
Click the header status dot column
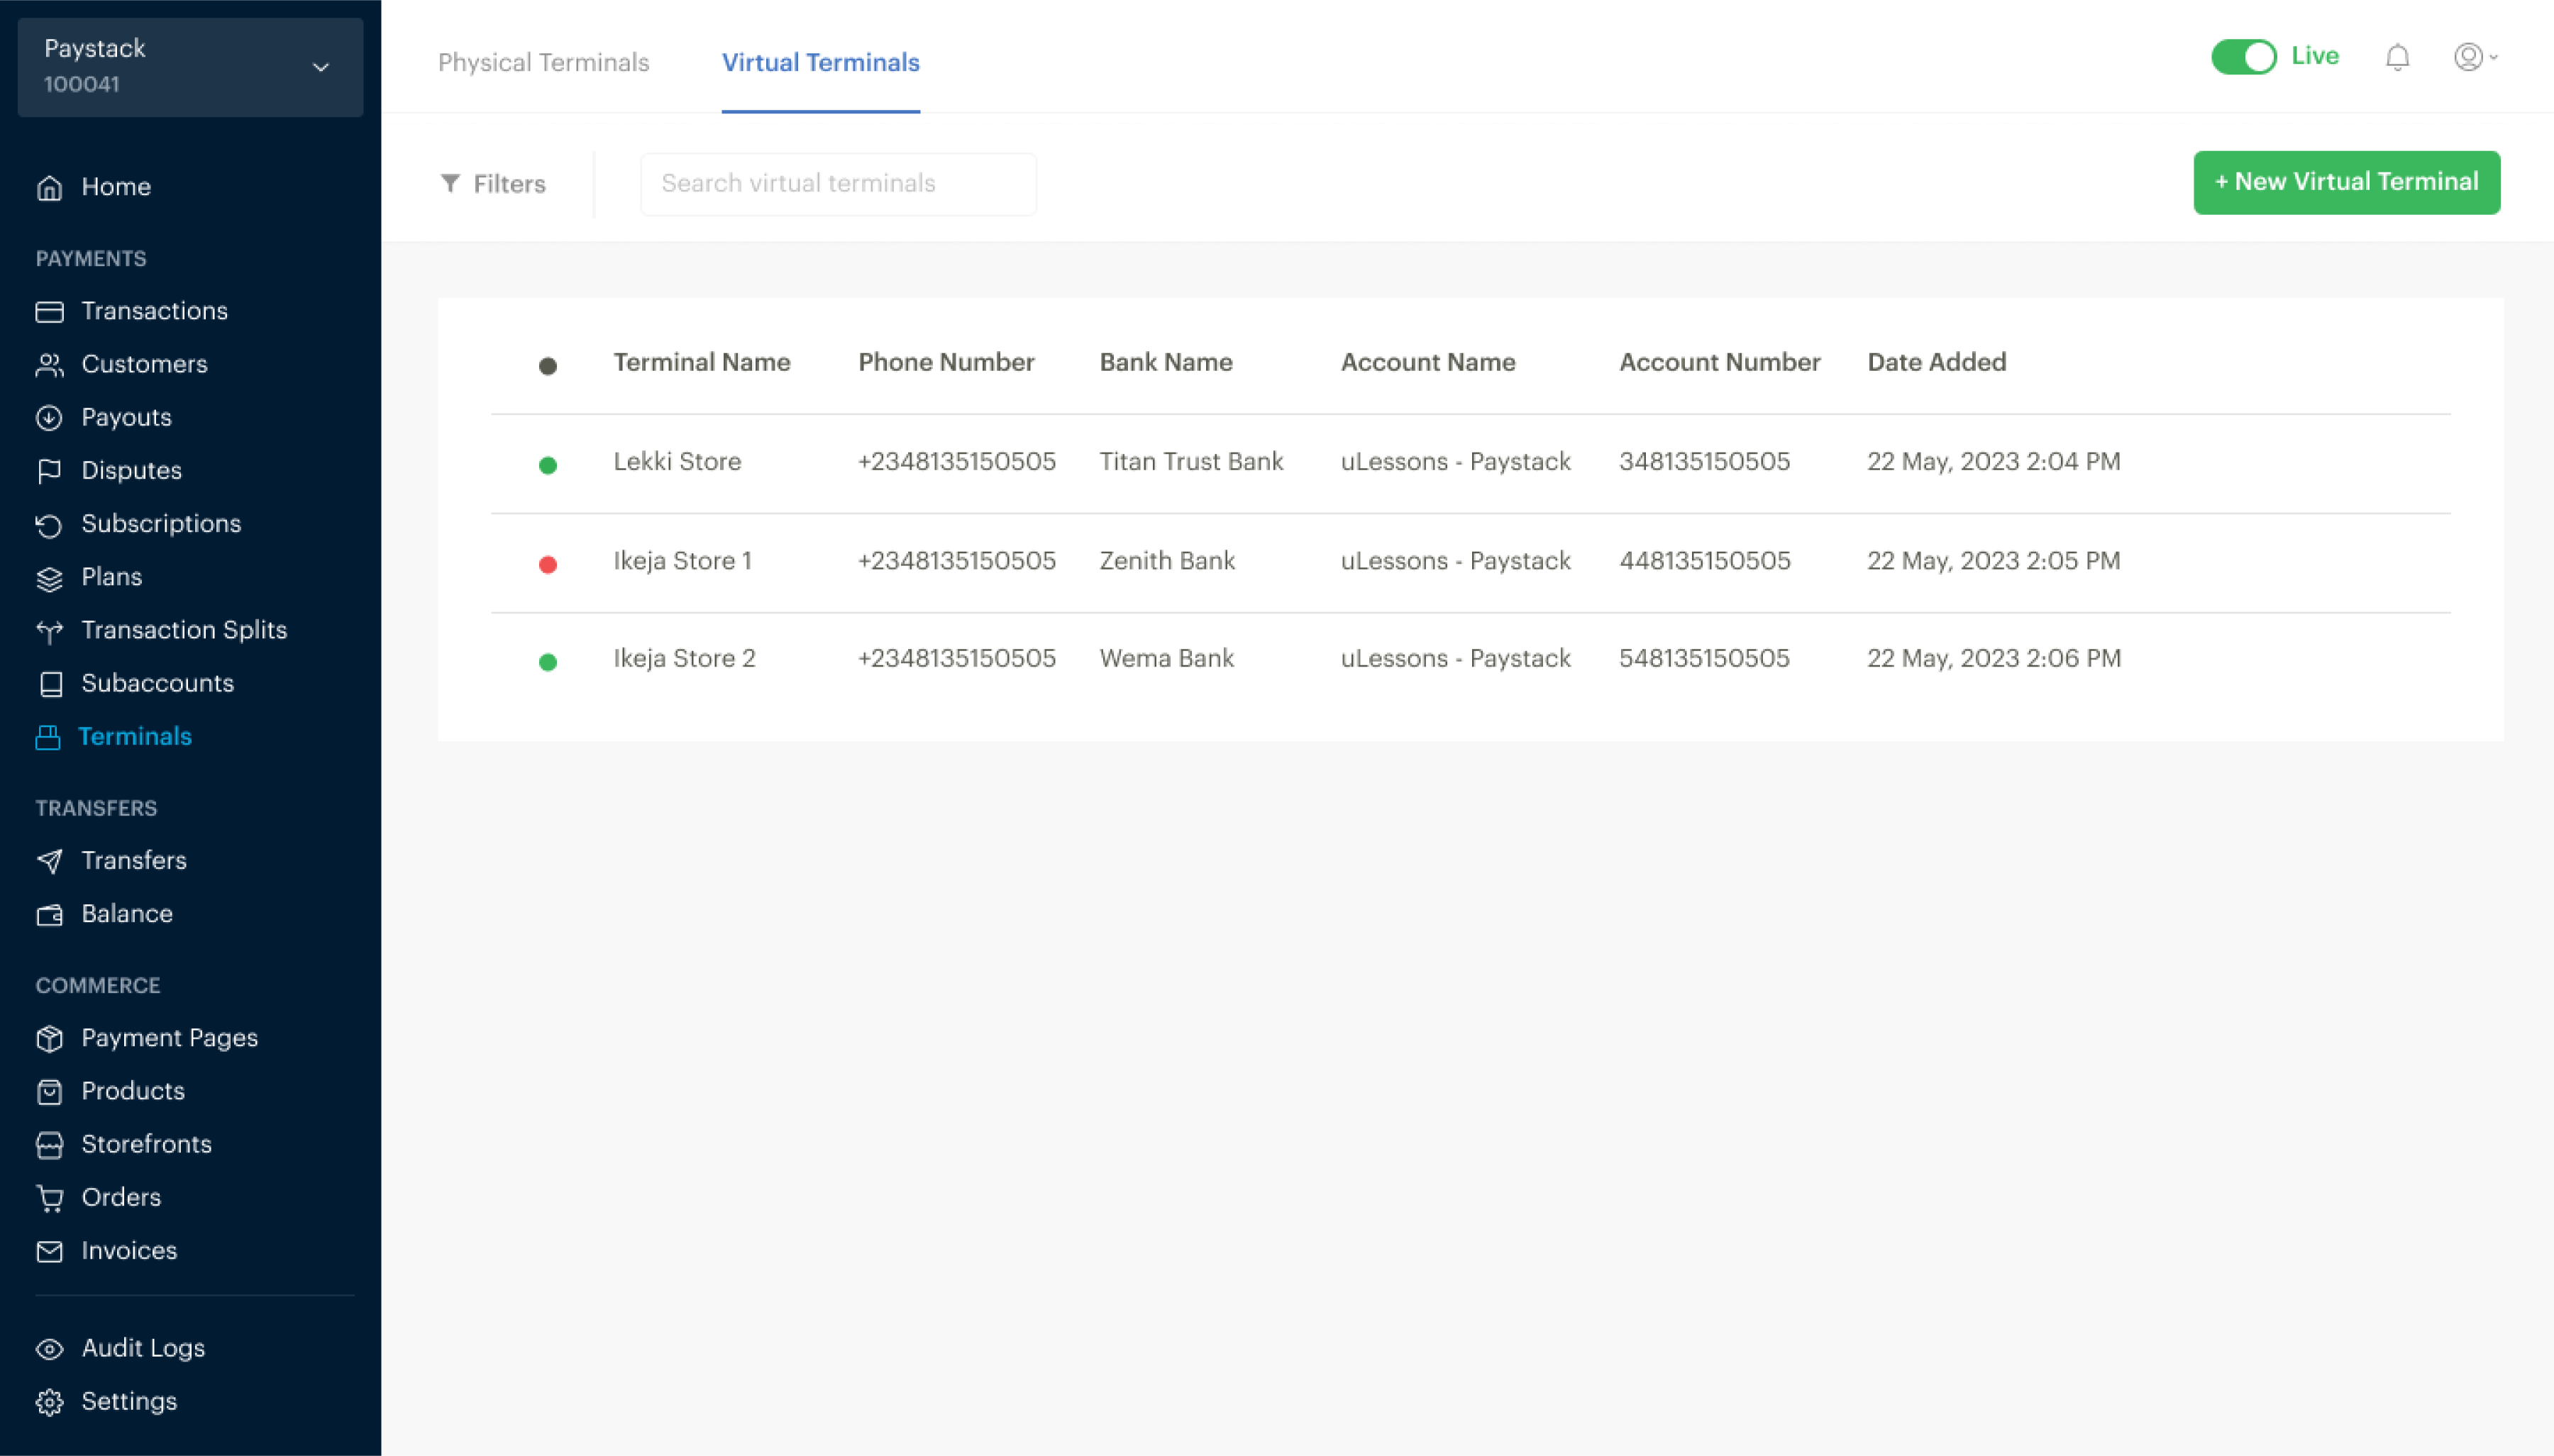(x=548, y=366)
